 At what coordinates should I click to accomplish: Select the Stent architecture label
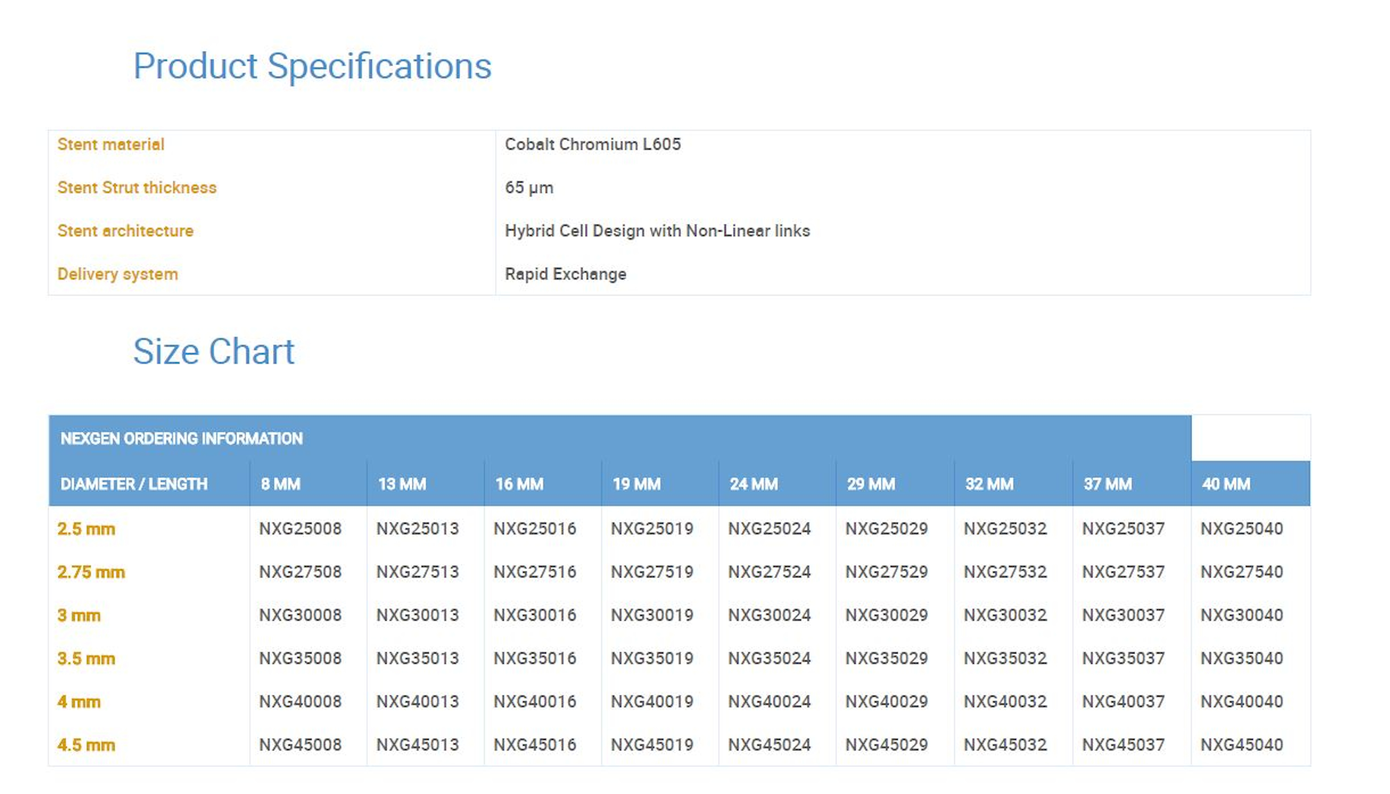pos(126,231)
